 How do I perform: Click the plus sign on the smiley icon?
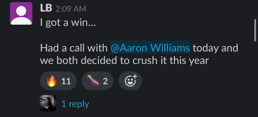135,77
